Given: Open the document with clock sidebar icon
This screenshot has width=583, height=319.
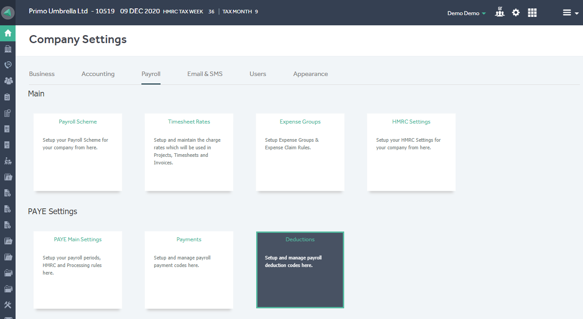Looking at the screenshot, I should [8, 113].
